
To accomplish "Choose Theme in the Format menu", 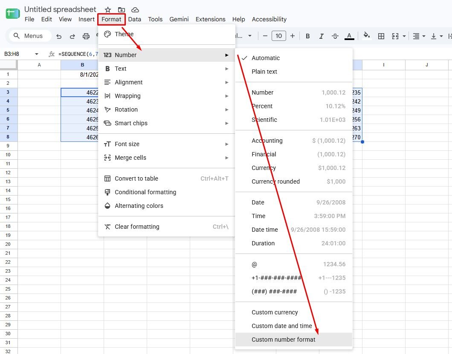I will pos(167,34).
